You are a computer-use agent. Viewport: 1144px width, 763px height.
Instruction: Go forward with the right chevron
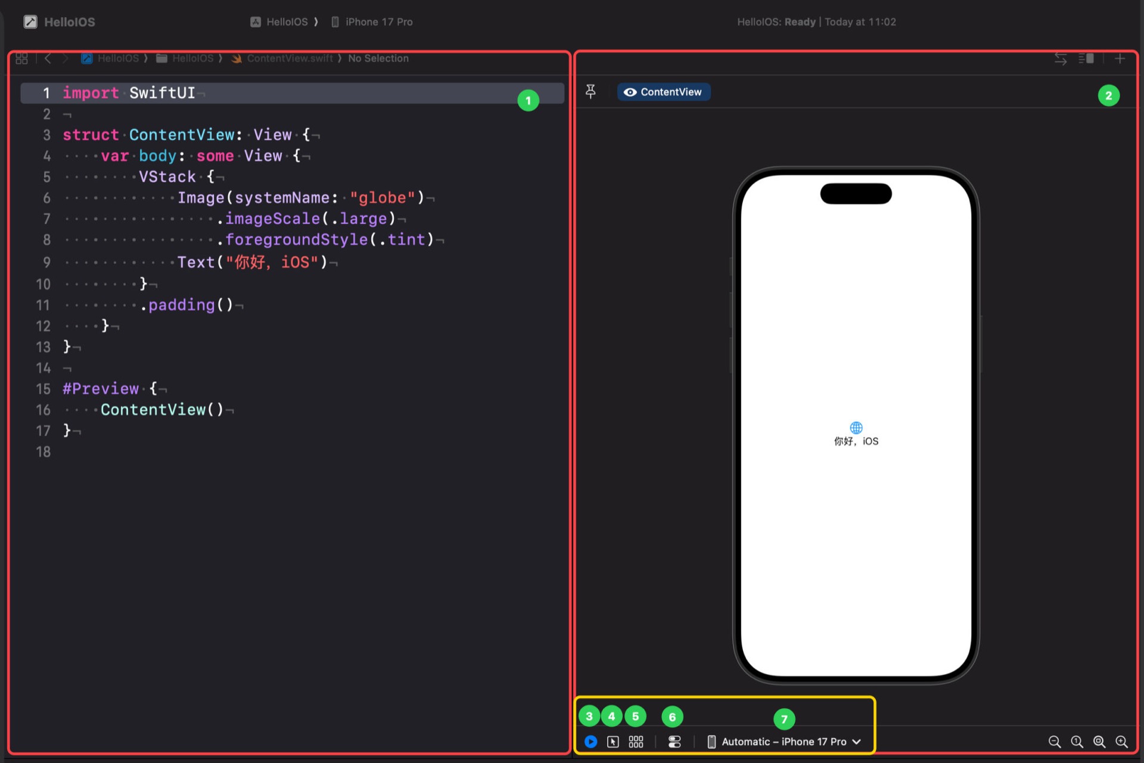click(x=66, y=58)
